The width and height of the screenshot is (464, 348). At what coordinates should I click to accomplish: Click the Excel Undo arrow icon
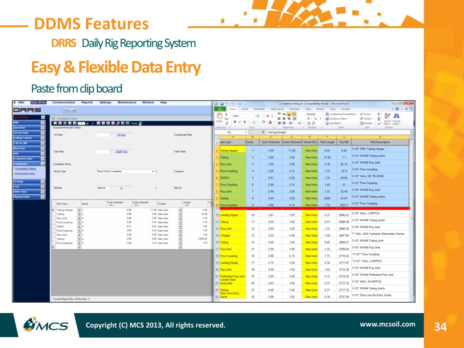pyautogui.click(x=227, y=104)
